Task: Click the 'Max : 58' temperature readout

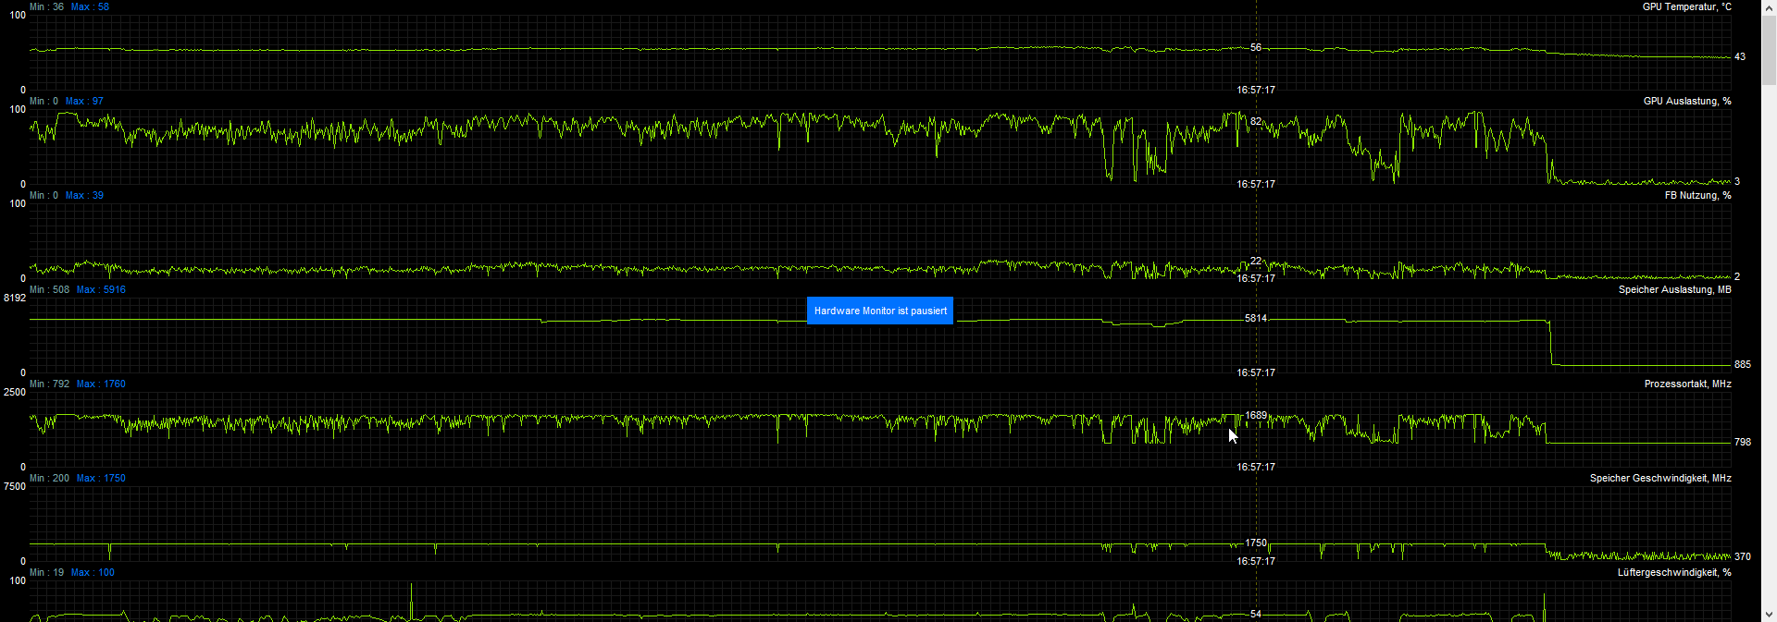Action: click(90, 6)
